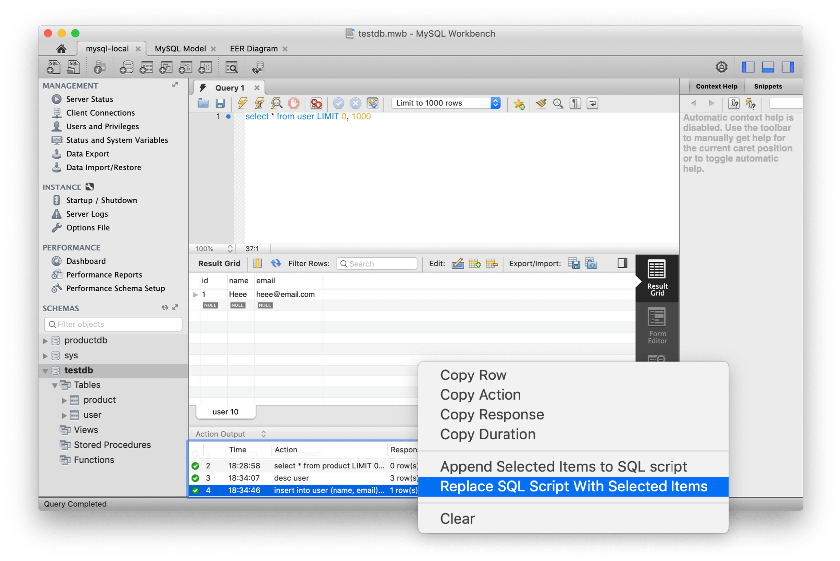The image size is (840, 561).
Task: Select the Create New Schema icon
Action: click(x=127, y=67)
